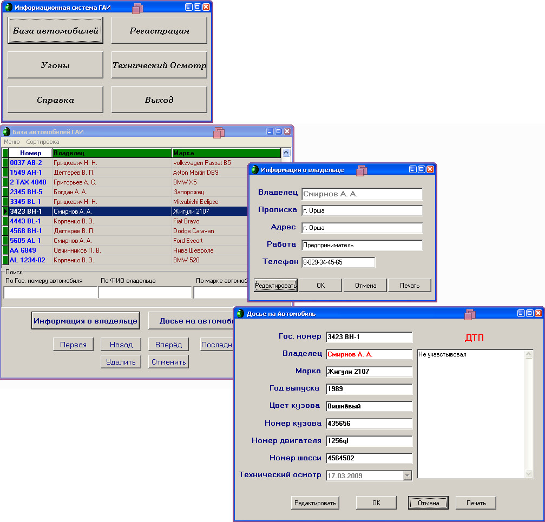
Task: Click Удалить to delete the record
Action: [x=121, y=362]
